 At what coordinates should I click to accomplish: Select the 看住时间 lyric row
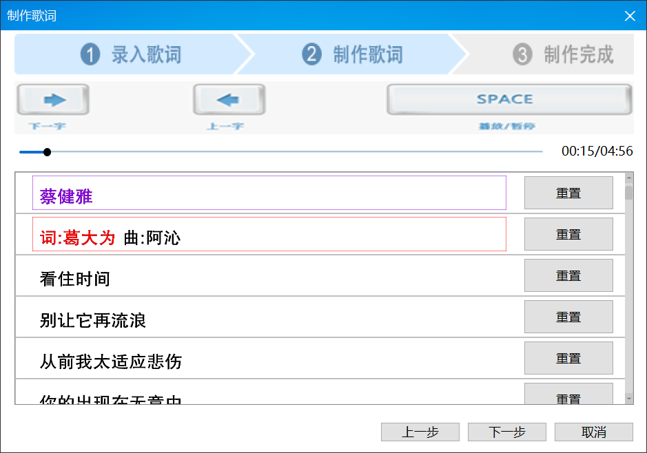269,277
